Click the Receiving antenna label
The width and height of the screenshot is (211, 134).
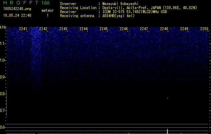click(77, 16)
